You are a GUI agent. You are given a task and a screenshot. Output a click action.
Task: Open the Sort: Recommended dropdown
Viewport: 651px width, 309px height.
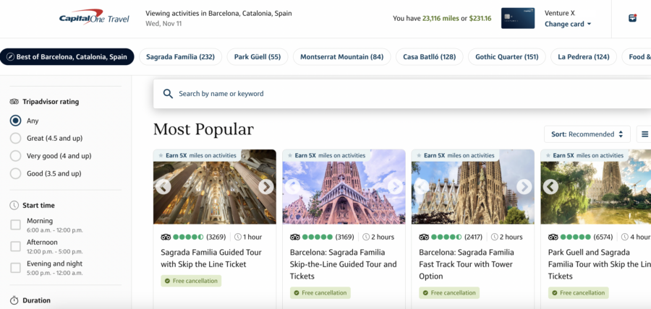click(587, 134)
